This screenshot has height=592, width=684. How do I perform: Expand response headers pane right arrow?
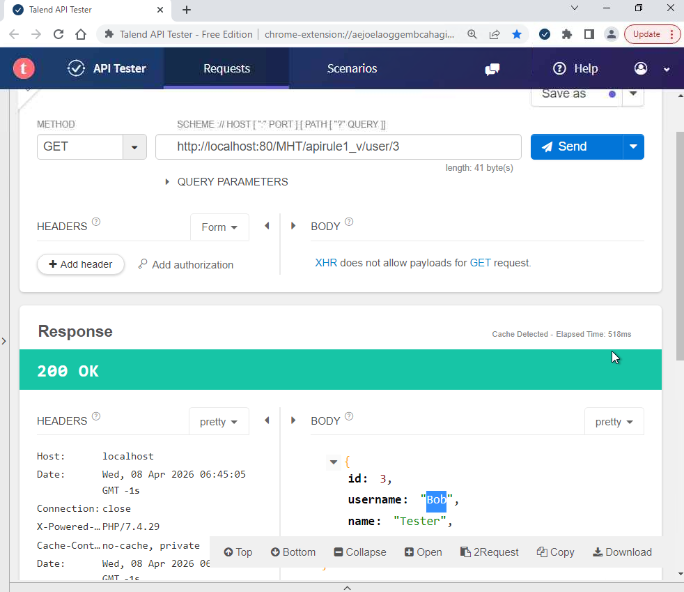pyautogui.click(x=293, y=420)
